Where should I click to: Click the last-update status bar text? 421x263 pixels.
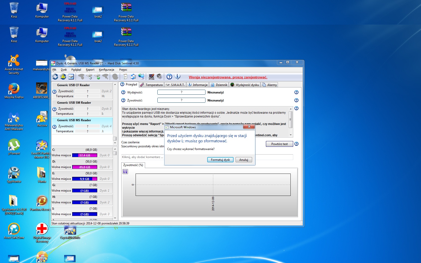tap(90, 223)
